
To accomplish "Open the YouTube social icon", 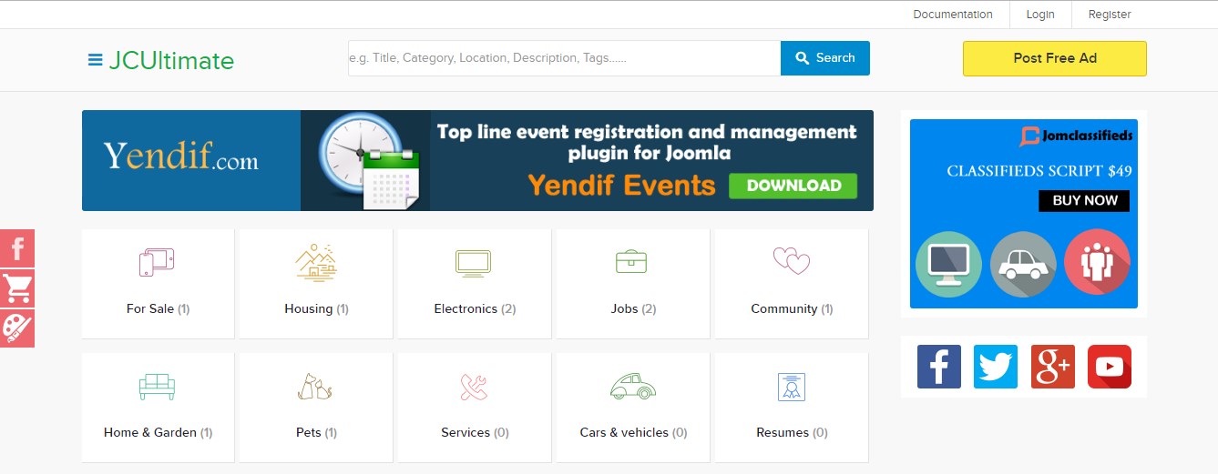I will pyautogui.click(x=1110, y=367).
